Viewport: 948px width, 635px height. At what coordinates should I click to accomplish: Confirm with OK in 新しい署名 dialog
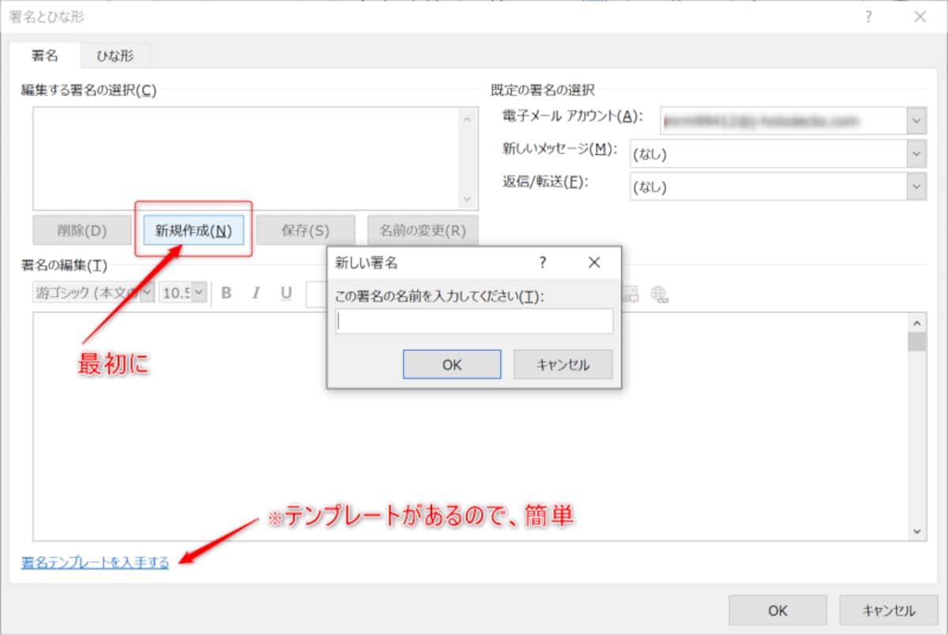452,365
